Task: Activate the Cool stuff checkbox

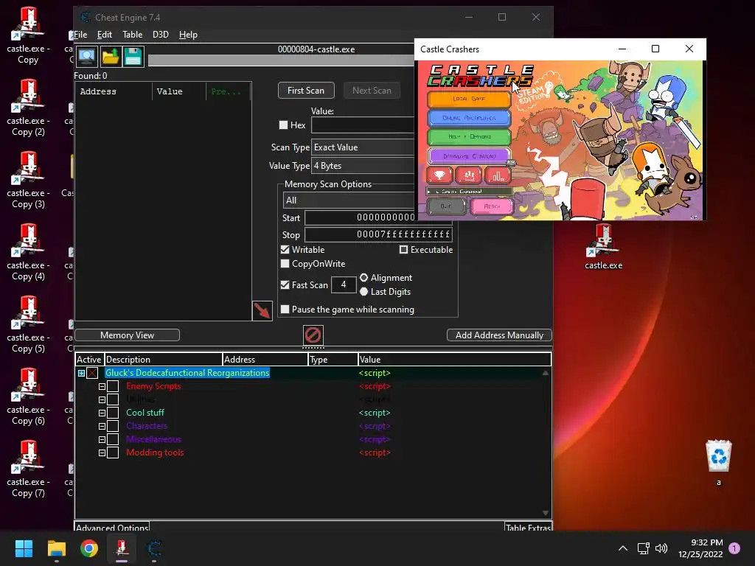Action: click(x=113, y=413)
